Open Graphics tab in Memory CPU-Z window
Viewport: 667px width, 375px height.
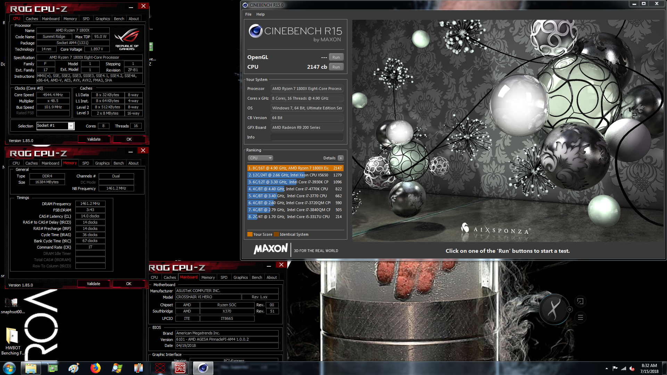[102, 163]
